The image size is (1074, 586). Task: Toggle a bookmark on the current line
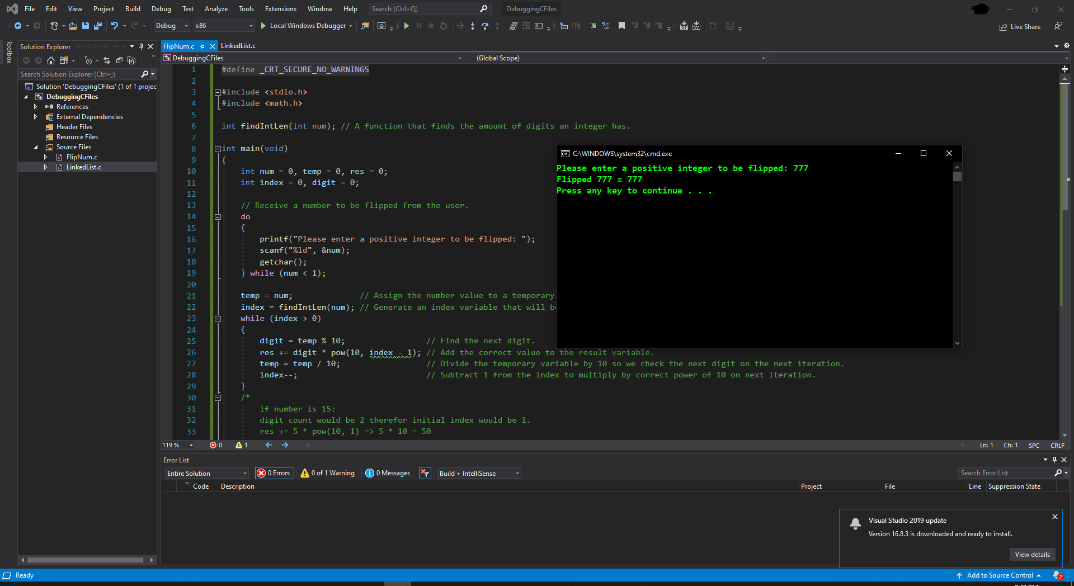tap(621, 26)
